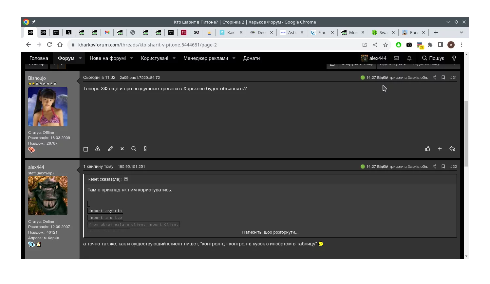490x284 pixels.
Task: Toggle the Chrome side panel
Action: pyautogui.click(x=441, y=45)
